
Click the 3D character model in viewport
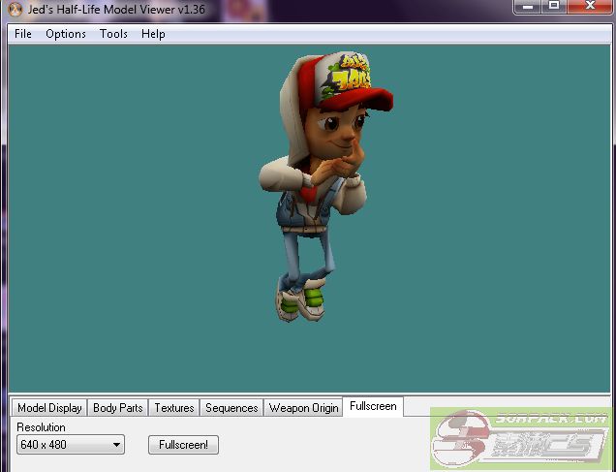[324, 185]
